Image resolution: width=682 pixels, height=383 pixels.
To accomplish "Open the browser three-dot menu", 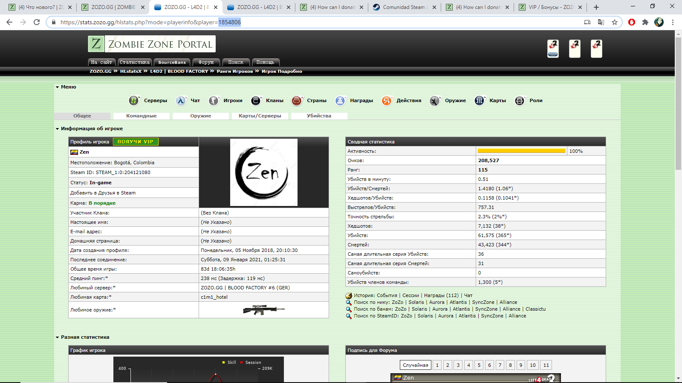I will tap(673, 22).
